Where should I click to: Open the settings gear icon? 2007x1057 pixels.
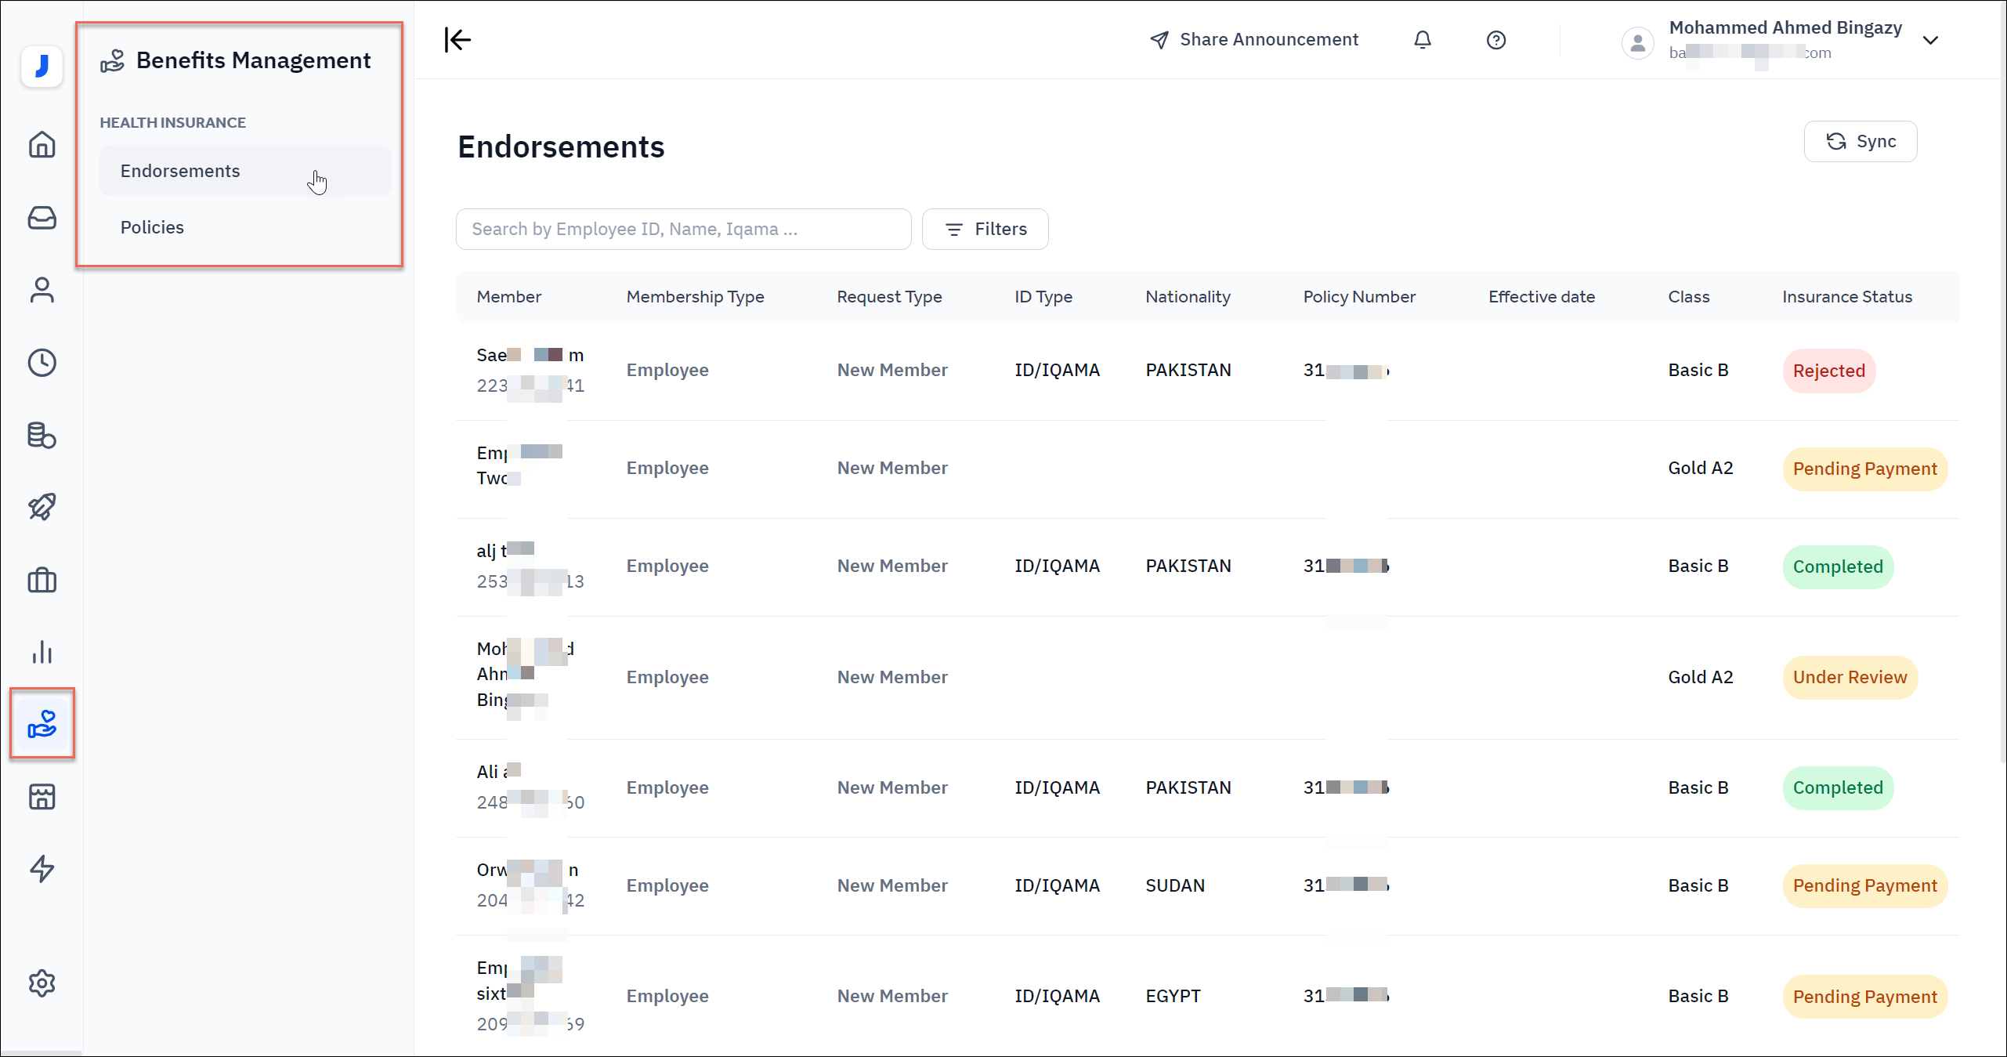42,983
